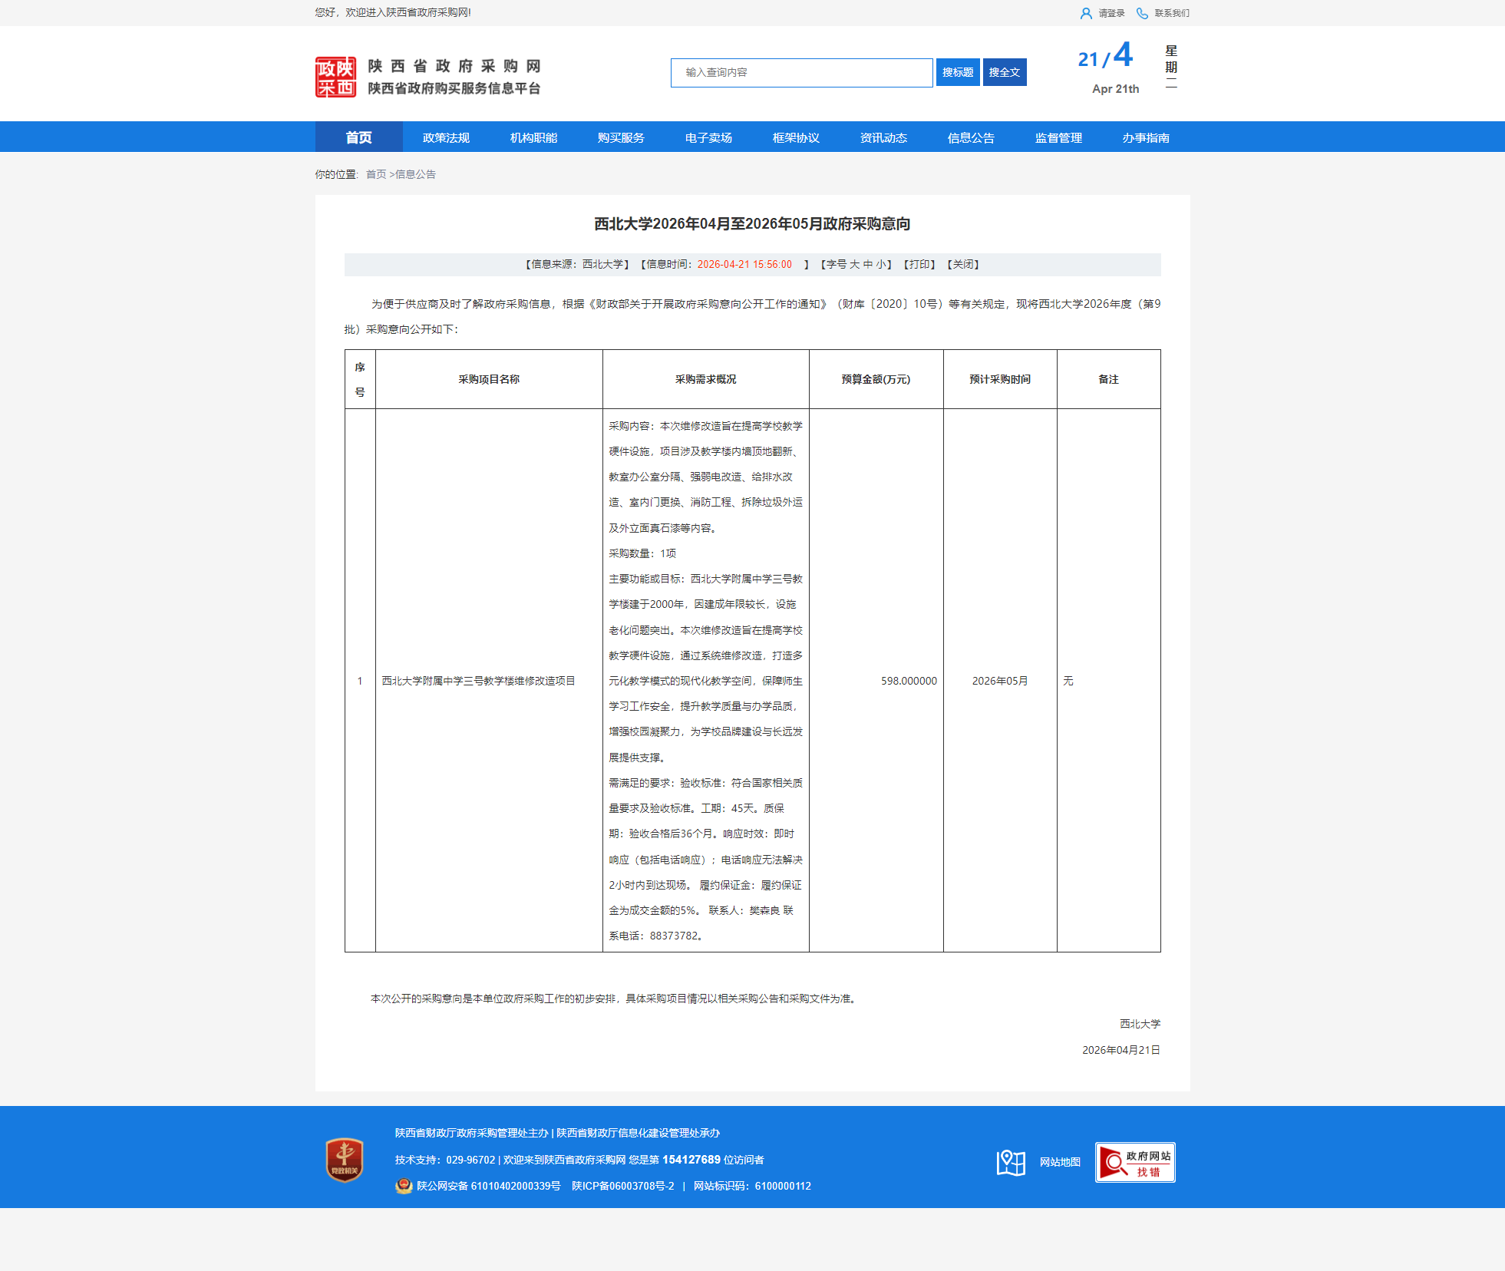
Task: Click the 关闭 close link
Action: click(x=963, y=264)
